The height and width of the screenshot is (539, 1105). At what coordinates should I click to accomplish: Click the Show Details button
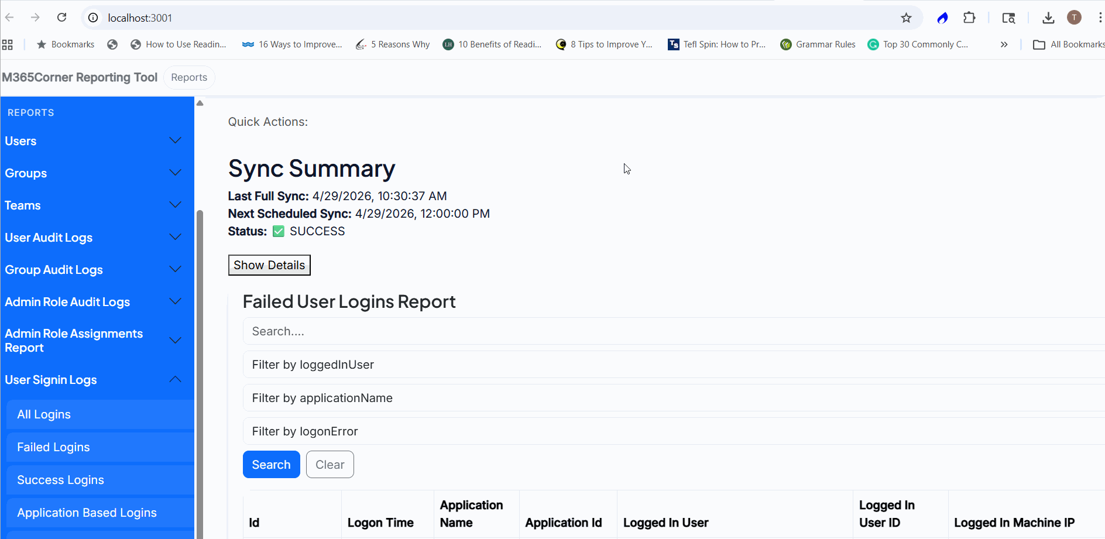point(269,265)
